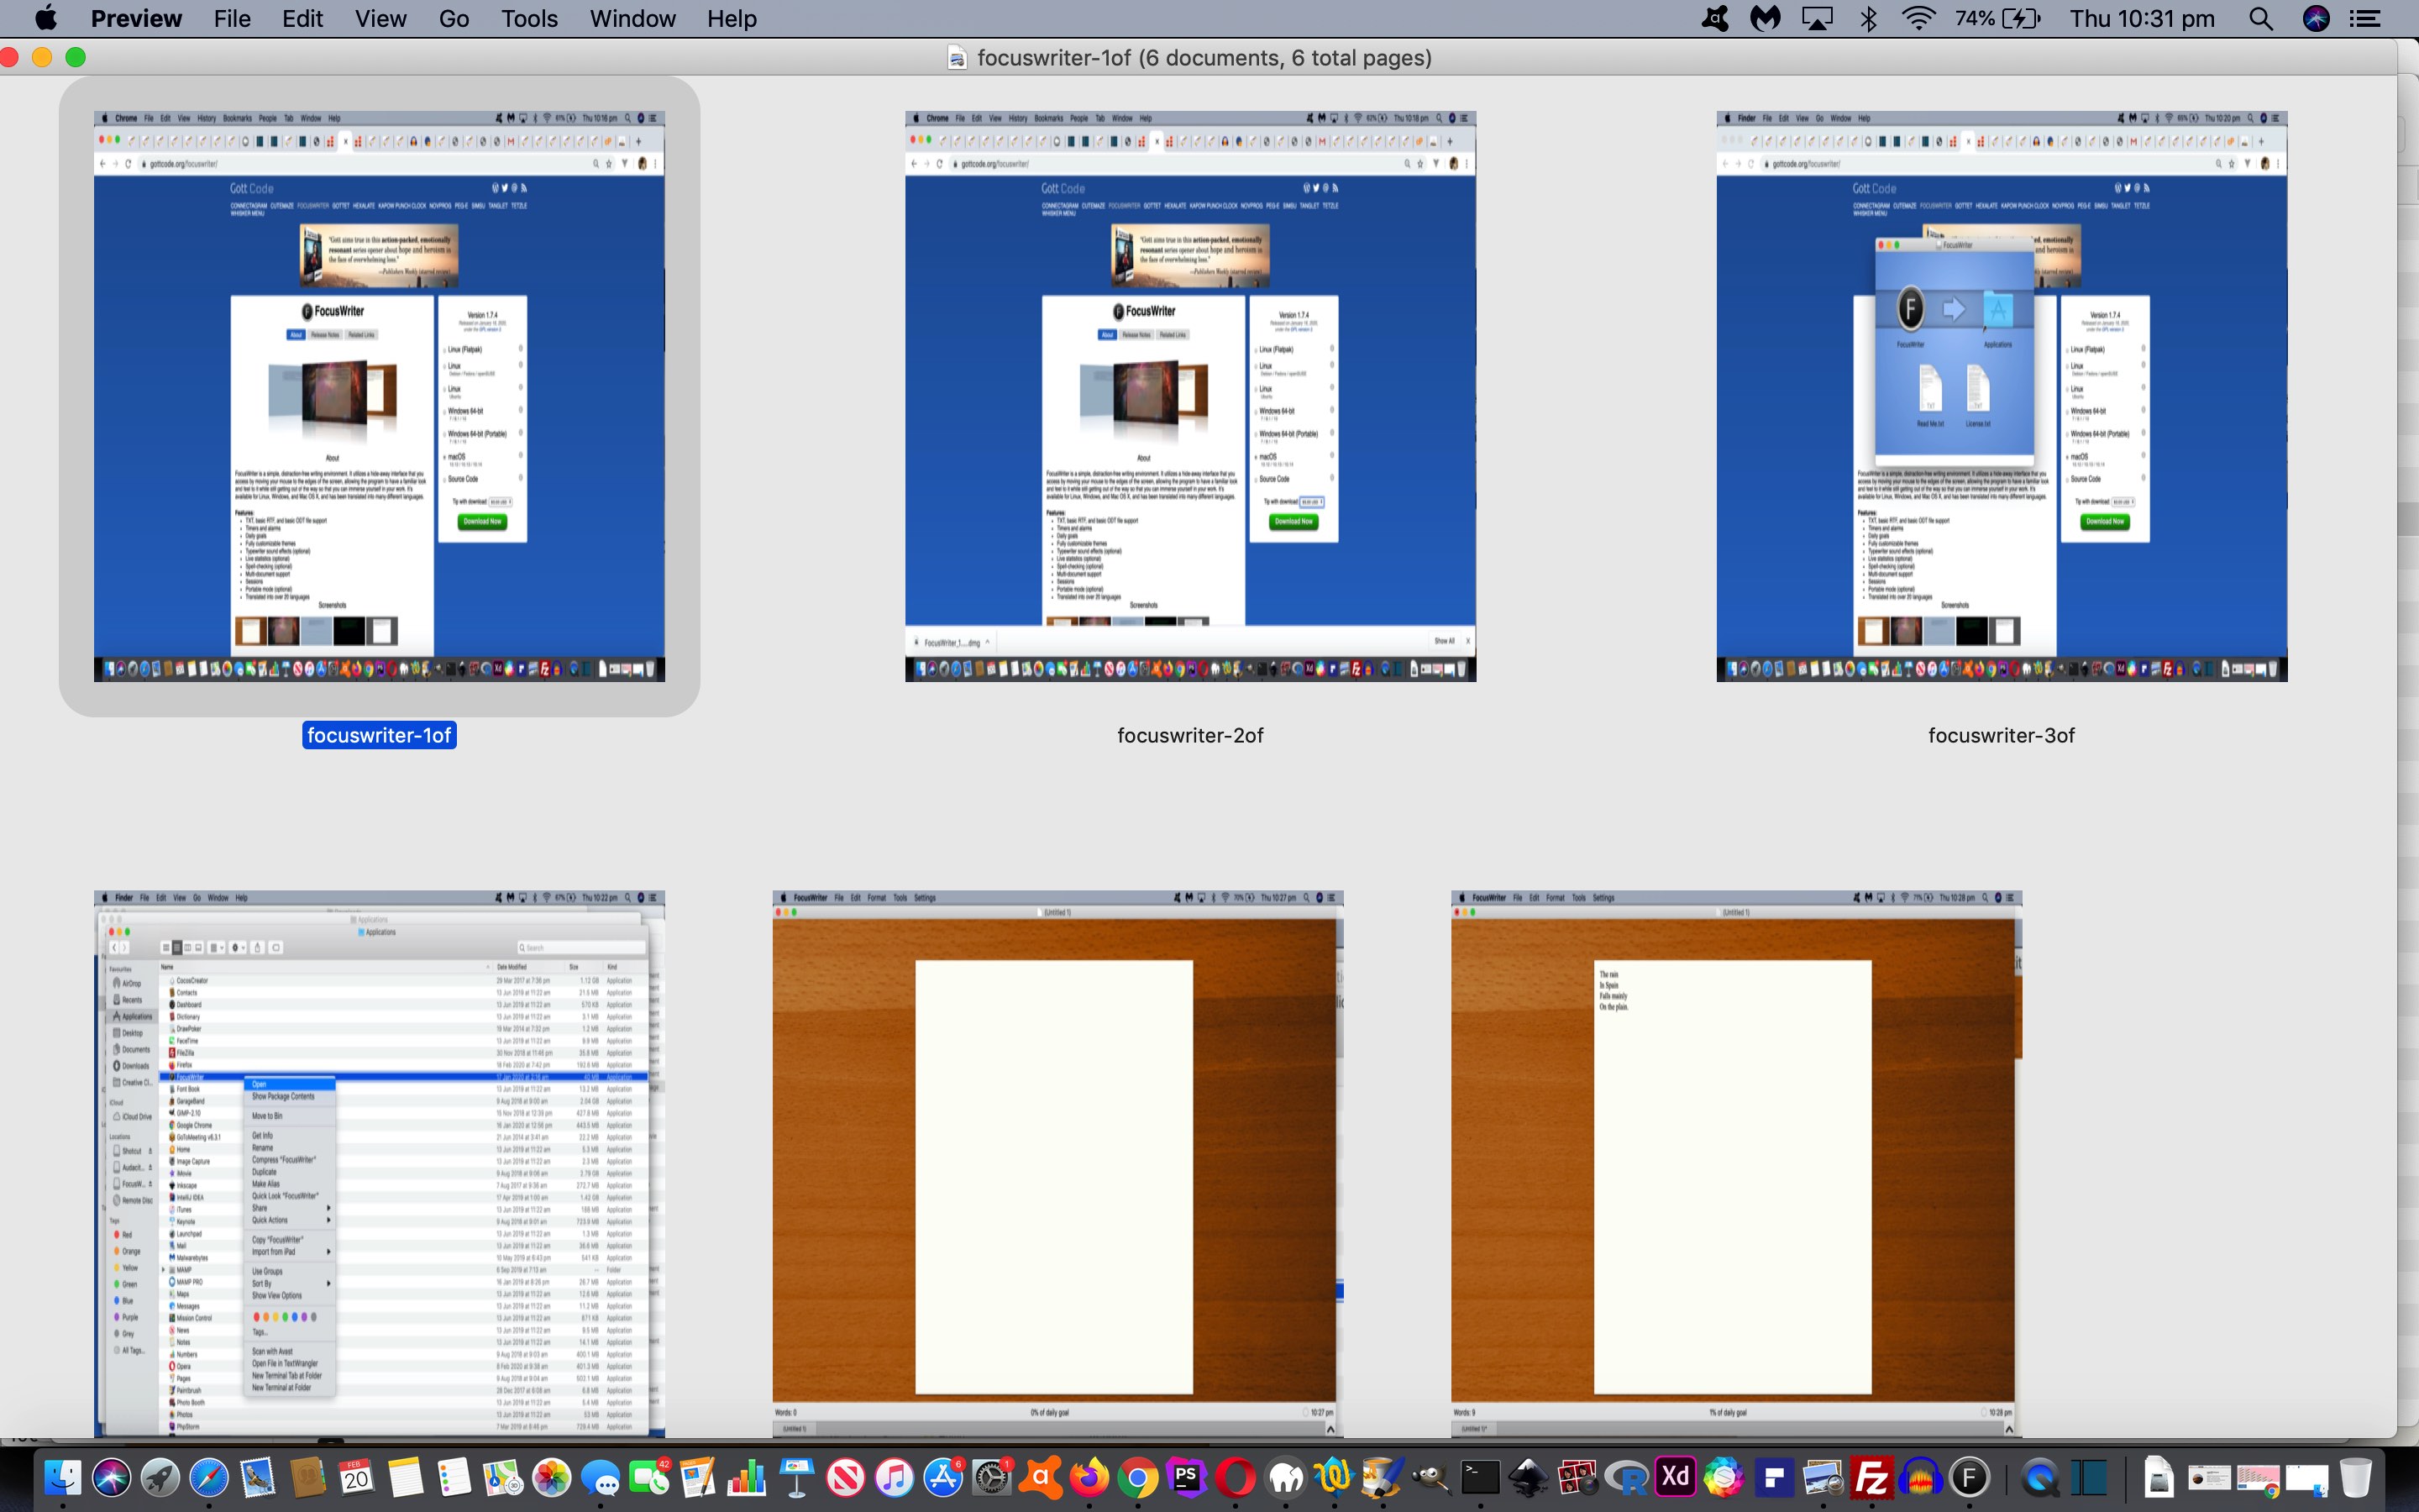Click the focuswriter-2of file name label
2419x1512 pixels.
point(1190,735)
